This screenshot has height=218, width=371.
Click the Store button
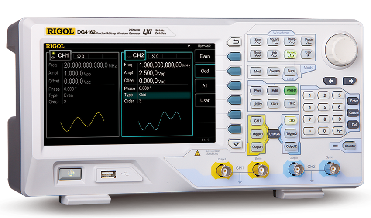point(274,104)
